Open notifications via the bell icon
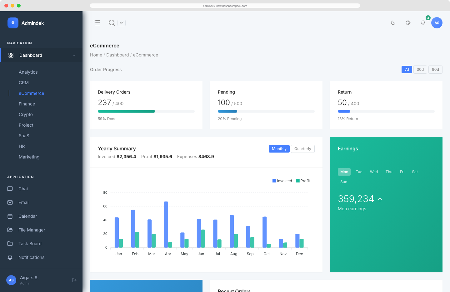The width and height of the screenshot is (450, 292). pos(423,23)
